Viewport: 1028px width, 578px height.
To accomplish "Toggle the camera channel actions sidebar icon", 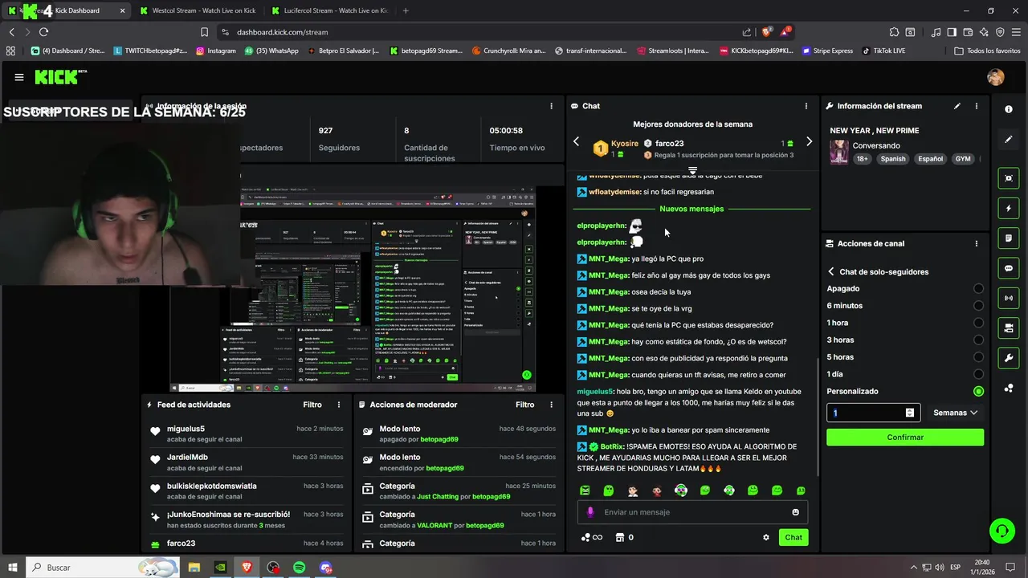I will pos(1009,328).
